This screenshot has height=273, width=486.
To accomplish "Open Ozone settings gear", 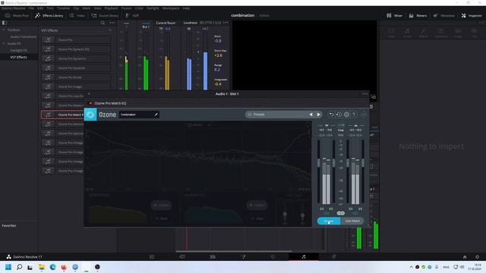I will (346, 115).
